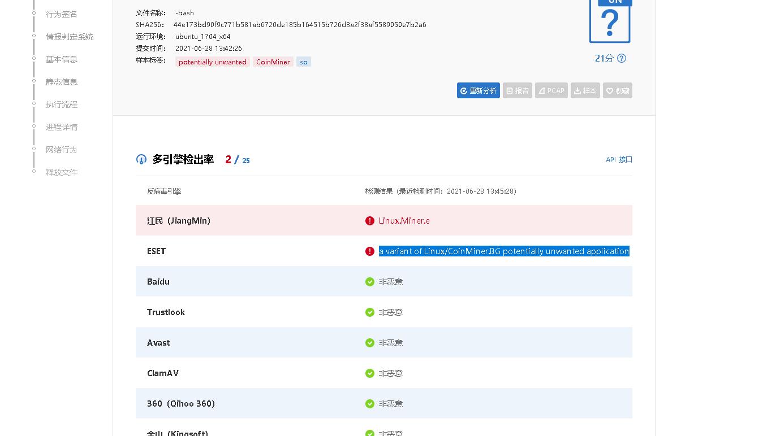The image size is (776, 436).
Task: Click the Baidu engine name
Action: [158, 282]
